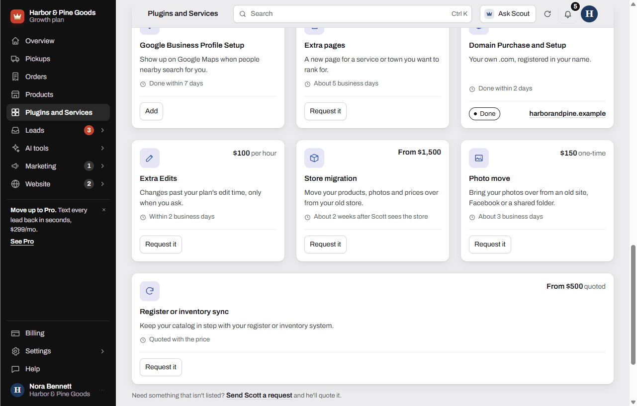Add Google Business Profile Setup

pyautogui.click(x=151, y=111)
